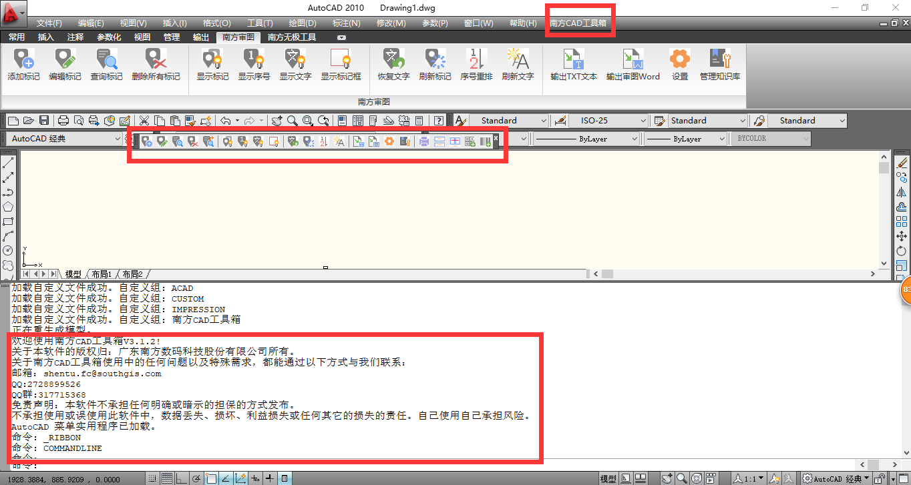Toggle Snap mode in status bar
Viewport: 911px width, 485px height.
click(x=152, y=478)
